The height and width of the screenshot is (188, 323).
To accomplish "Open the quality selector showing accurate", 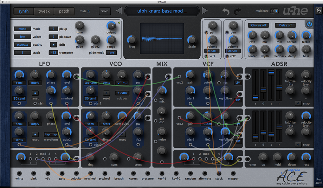I will coord(23,44).
